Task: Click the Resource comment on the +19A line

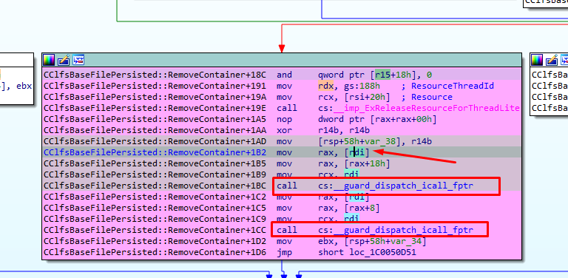Action: 432,97
